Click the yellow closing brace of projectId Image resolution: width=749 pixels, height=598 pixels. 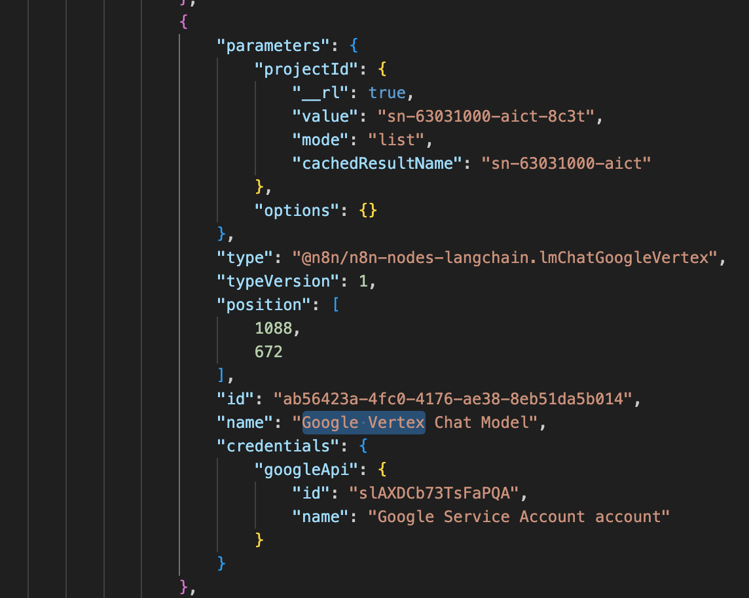pos(259,187)
